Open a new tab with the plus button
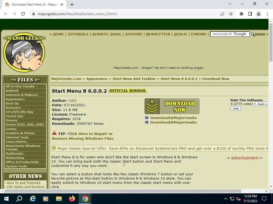Screen dimensions: 273x204 (72, 5)
